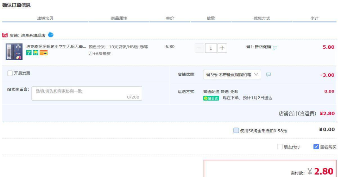Screen dimensions: 341x177
Task: Click the green shield guarantee badge
Action: pyautogui.click(x=36, y=53)
